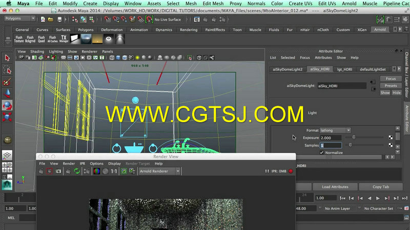Viewport: 410px width, 230px height.
Task: Click the Presets button
Action: 391,85
